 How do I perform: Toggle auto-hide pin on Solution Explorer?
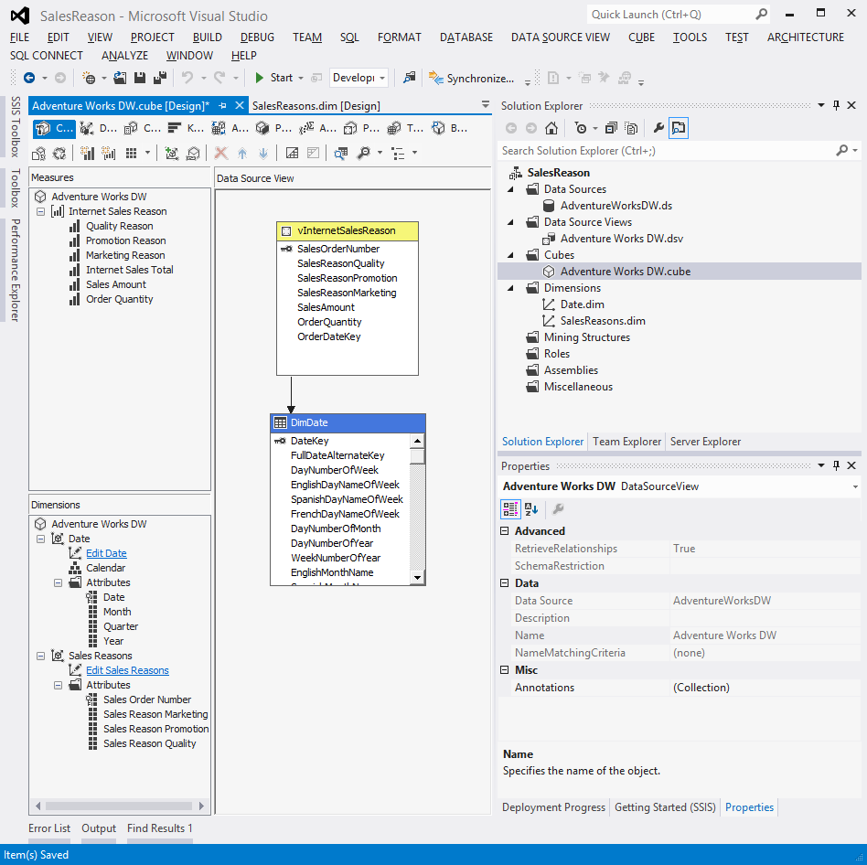tap(836, 105)
